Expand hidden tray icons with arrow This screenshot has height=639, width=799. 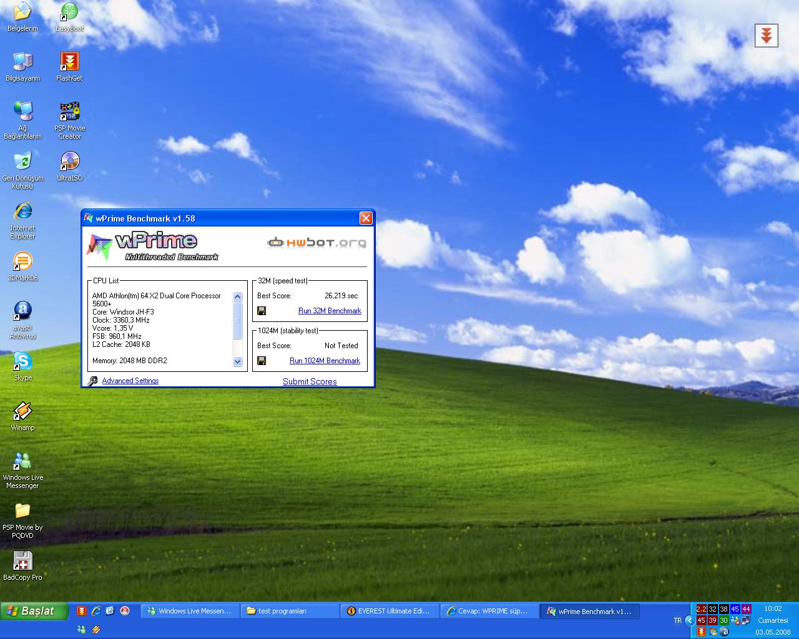click(690, 620)
